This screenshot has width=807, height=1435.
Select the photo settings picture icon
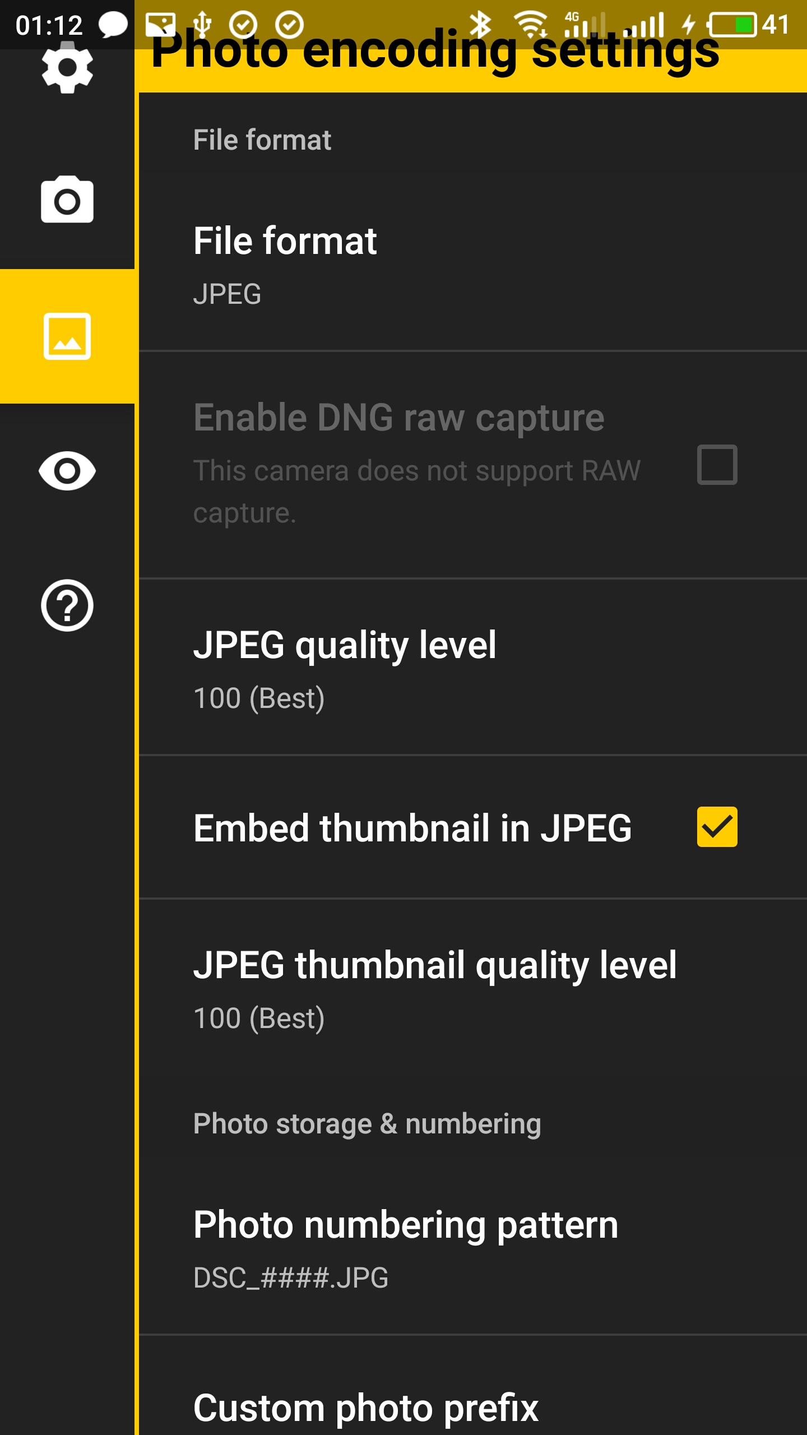pos(67,336)
